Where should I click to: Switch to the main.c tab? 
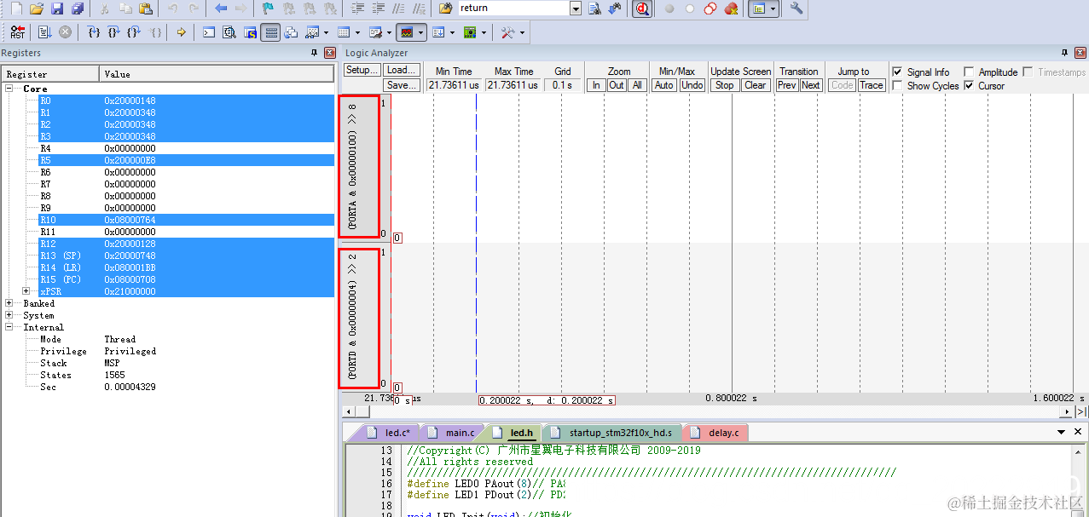(x=452, y=433)
